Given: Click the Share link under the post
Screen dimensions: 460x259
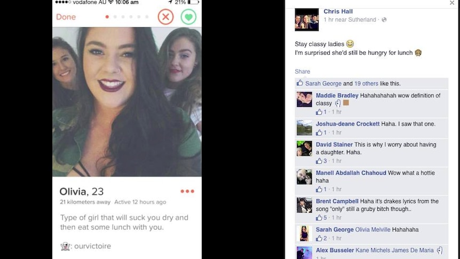Looking at the screenshot, I should click(302, 72).
